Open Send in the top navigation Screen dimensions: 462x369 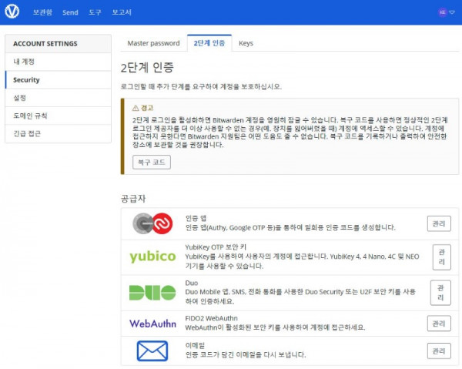[x=70, y=13]
